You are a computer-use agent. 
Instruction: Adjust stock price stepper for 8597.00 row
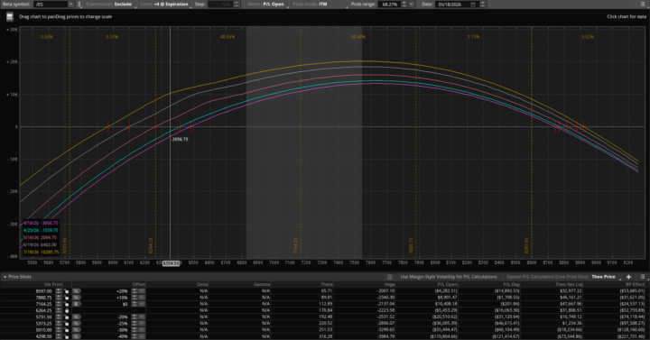pyautogui.click(x=59, y=291)
